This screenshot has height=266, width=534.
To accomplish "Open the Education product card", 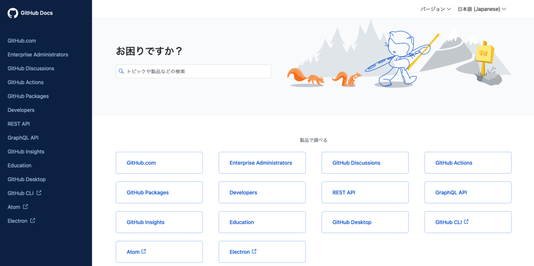I will tap(262, 222).
